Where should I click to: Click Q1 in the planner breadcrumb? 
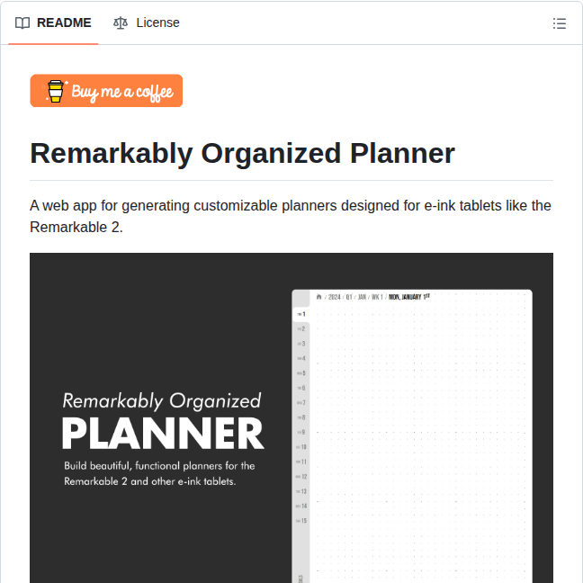point(350,296)
